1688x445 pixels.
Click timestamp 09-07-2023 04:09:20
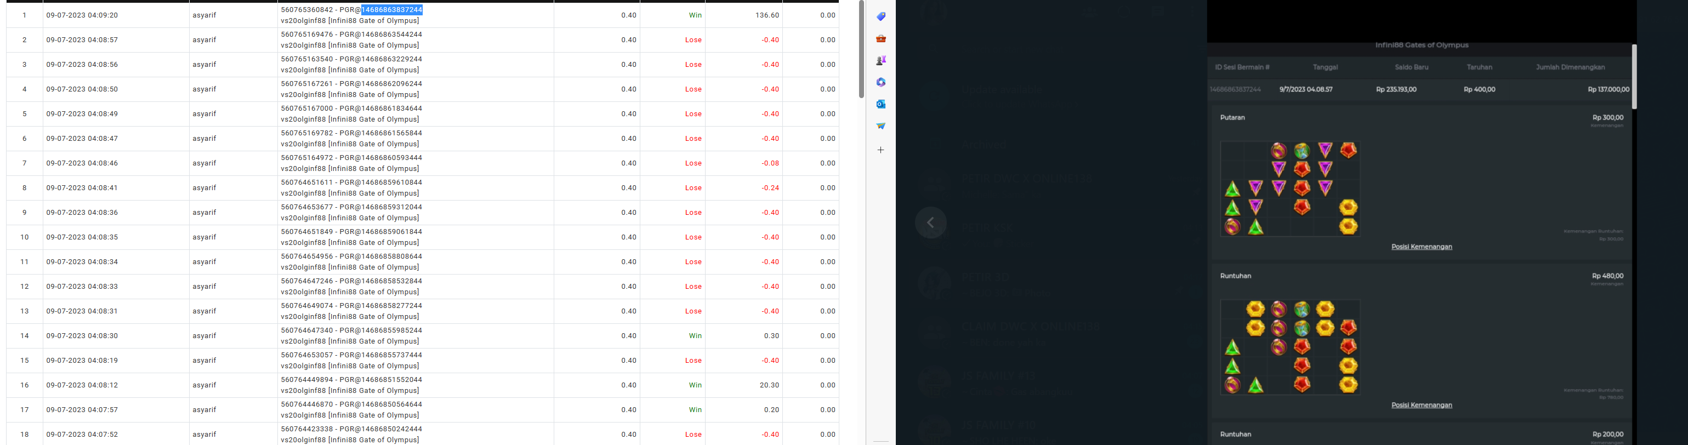coord(82,15)
